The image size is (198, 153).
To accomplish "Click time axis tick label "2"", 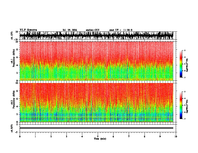I will tap(51, 136).
